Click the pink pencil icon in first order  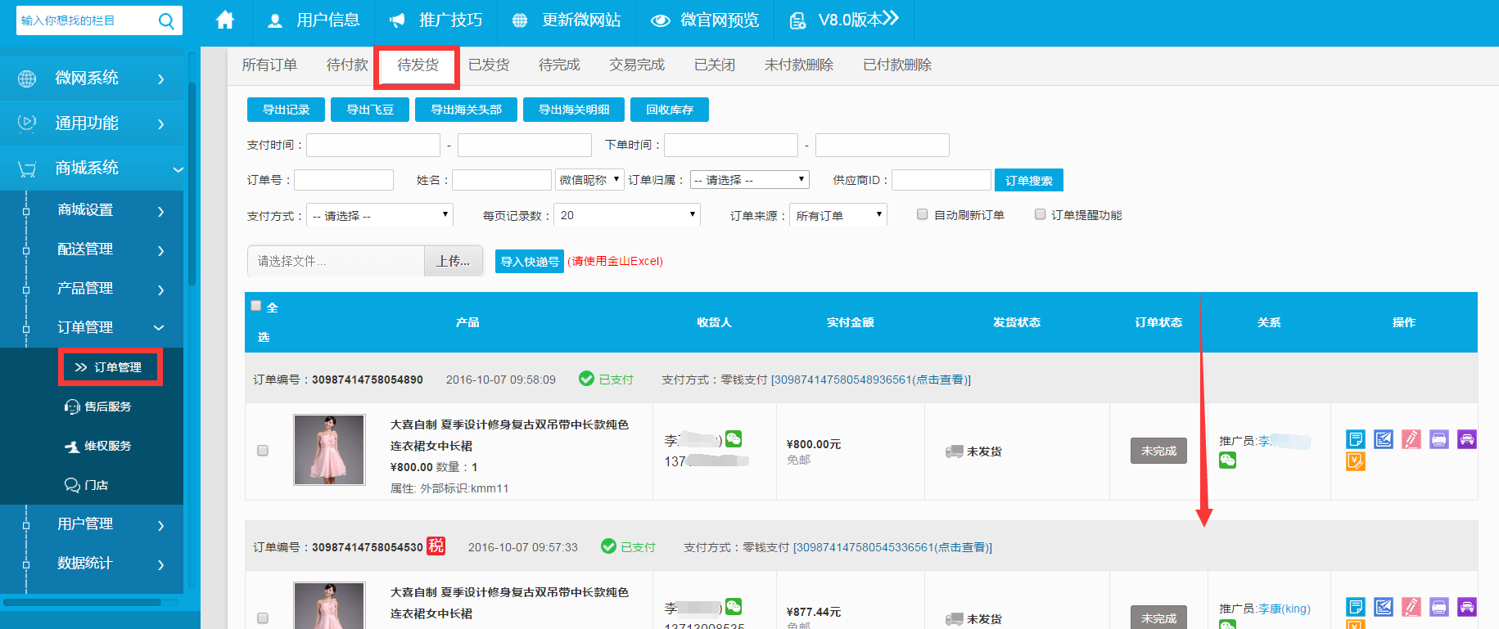coord(1411,440)
